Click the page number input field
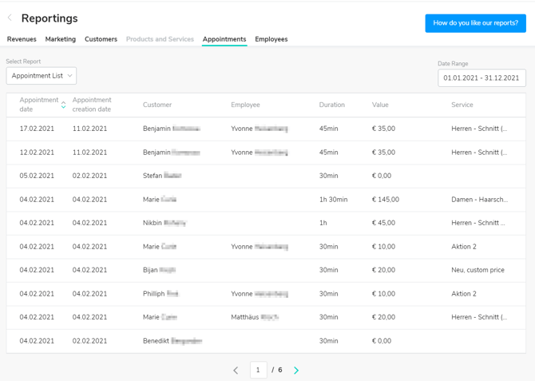This screenshot has width=535, height=381. click(258, 370)
